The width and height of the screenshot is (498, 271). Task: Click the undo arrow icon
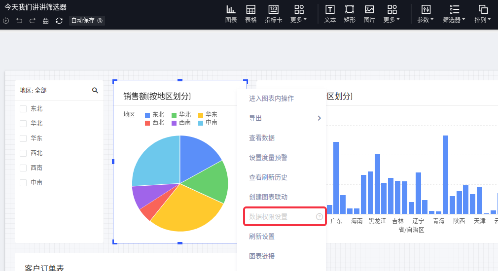(x=19, y=21)
